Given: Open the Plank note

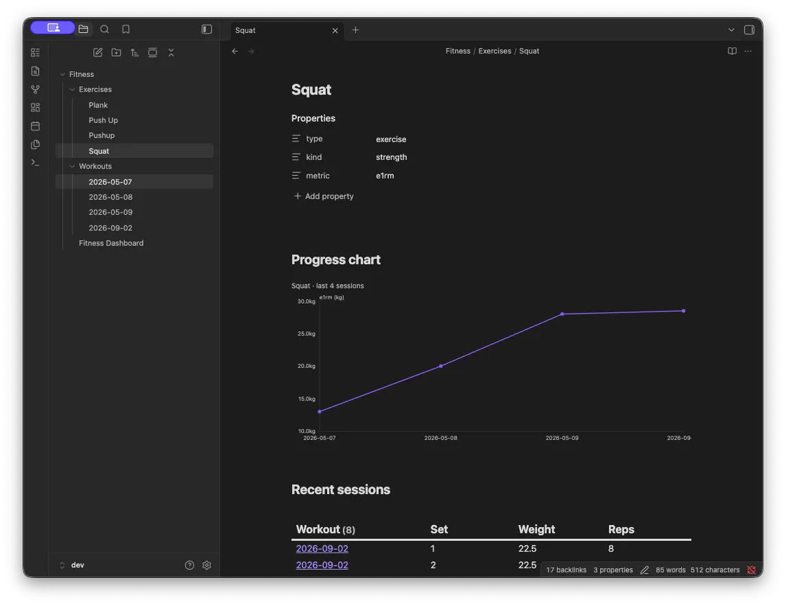Looking at the screenshot, I should coord(98,105).
